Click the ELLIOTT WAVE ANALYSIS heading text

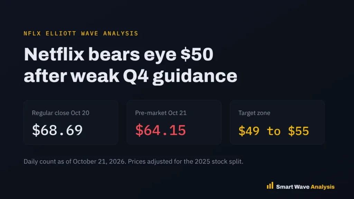[92, 34]
